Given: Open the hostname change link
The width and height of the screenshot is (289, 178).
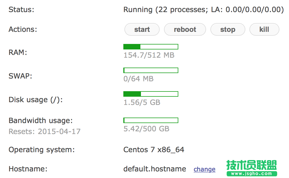Looking at the screenshot, I should [204, 169].
